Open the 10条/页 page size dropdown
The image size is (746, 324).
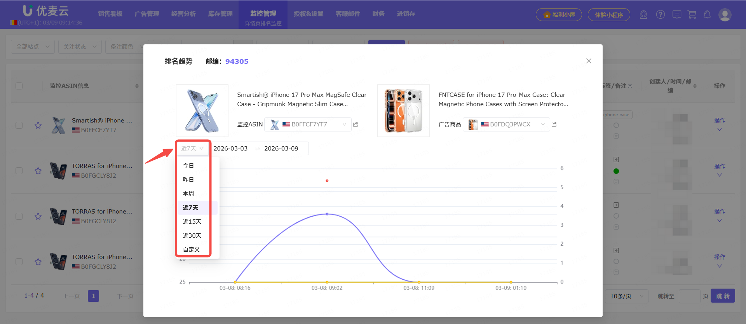tap(626, 296)
